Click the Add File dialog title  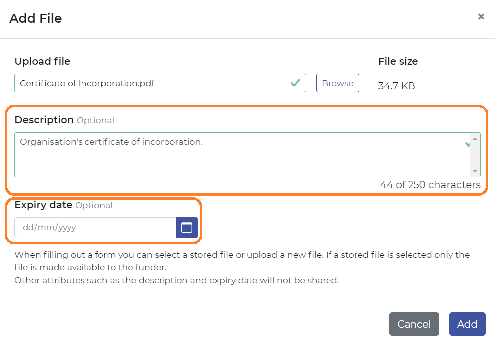click(x=36, y=18)
